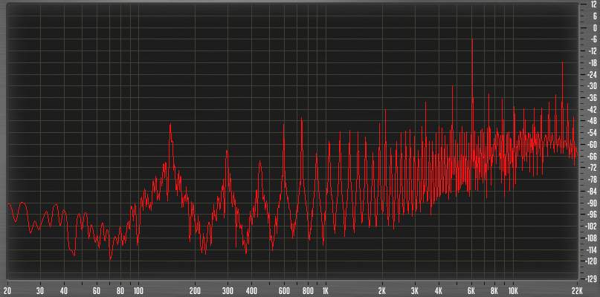Viewport: 600px width, 297px height.
Task: Click the 800 Hz frequency axis label
Action: [x=308, y=290]
